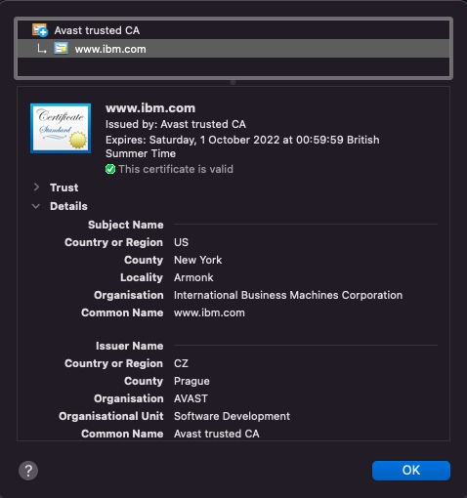The height and width of the screenshot is (498, 467).
Task: Click the Organisational Unit value Software Development
Action: click(x=232, y=416)
